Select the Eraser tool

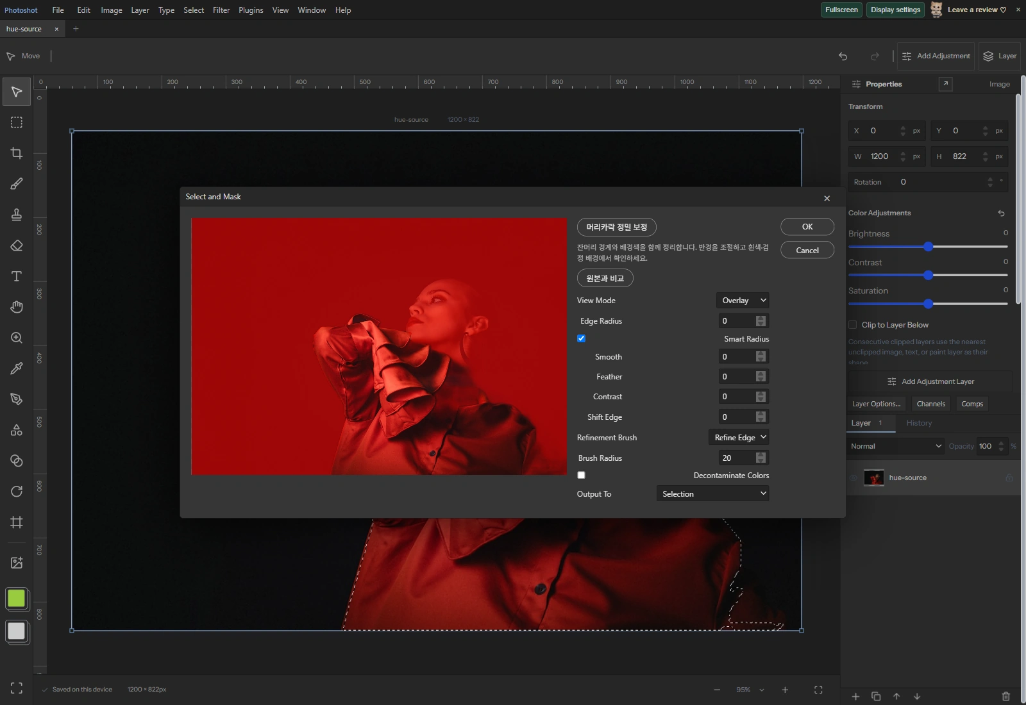click(x=17, y=245)
